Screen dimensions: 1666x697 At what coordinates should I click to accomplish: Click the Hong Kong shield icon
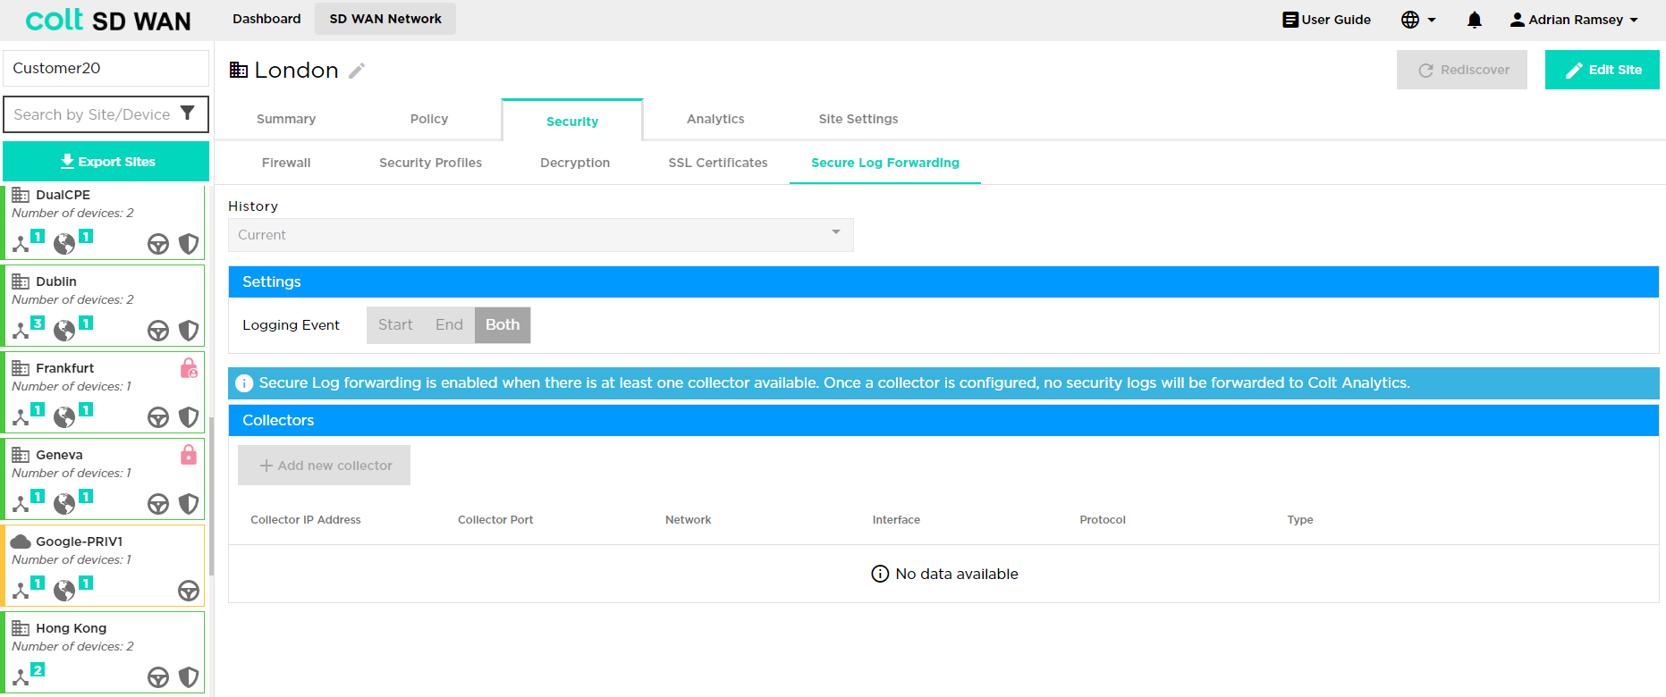pyautogui.click(x=189, y=677)
